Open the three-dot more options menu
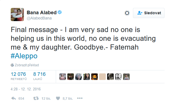Screen dimensions: 175x109 pyautogui.click(x=80, y=98)
